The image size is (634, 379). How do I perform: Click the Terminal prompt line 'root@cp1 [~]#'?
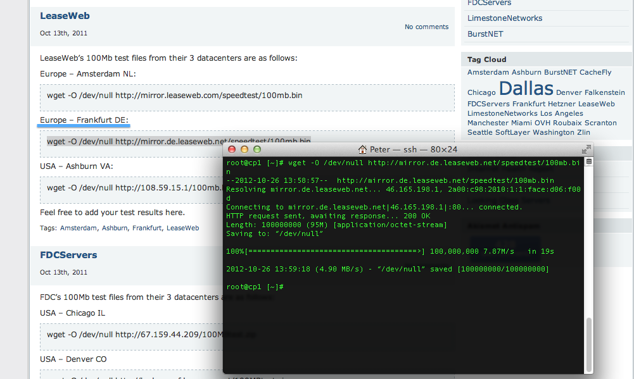[255, 287]
